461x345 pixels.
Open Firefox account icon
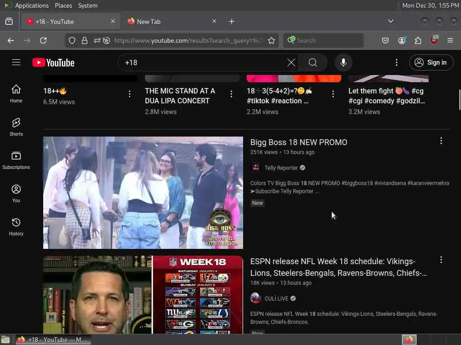tap(402, 40)
